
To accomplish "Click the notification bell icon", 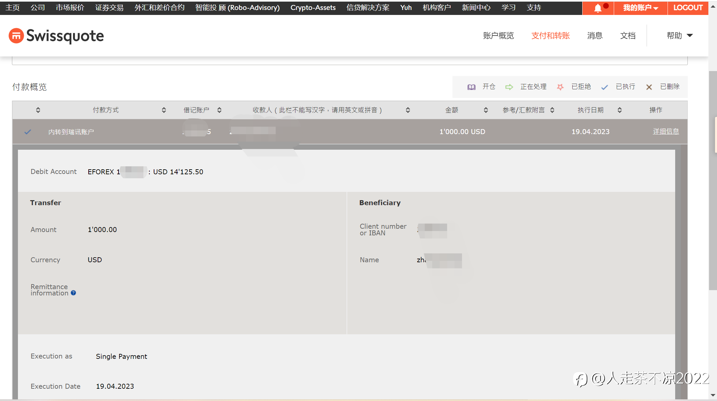I will click(598, 8).
